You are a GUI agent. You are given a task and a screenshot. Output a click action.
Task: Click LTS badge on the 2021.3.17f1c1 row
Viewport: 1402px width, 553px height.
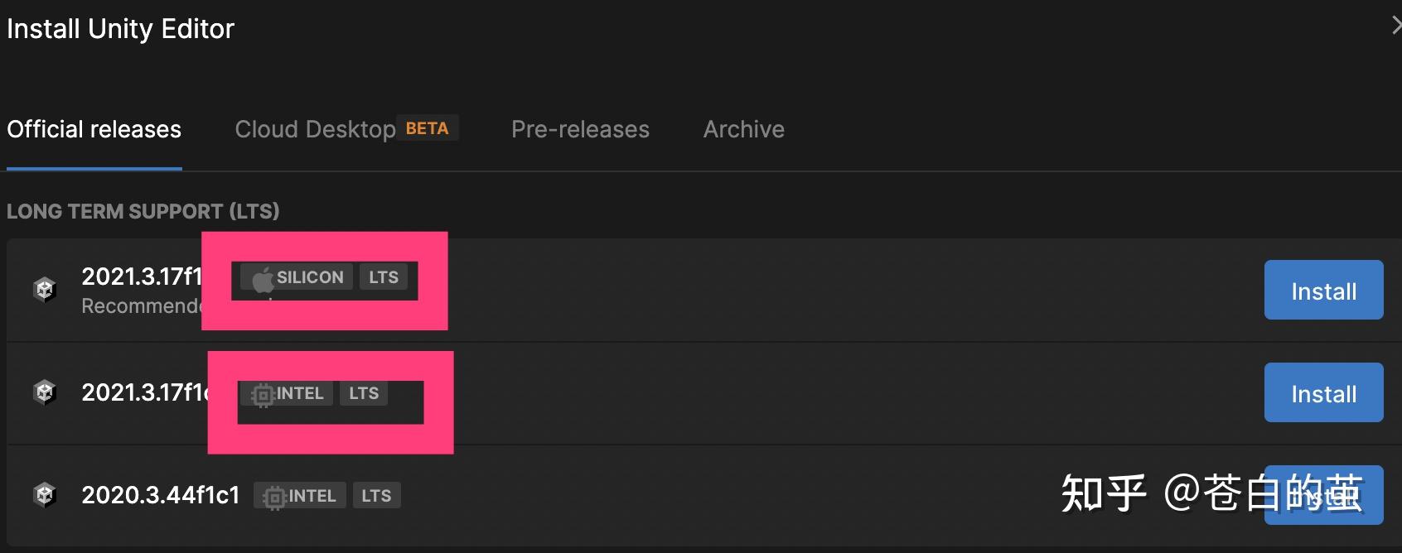coord(364,393)
